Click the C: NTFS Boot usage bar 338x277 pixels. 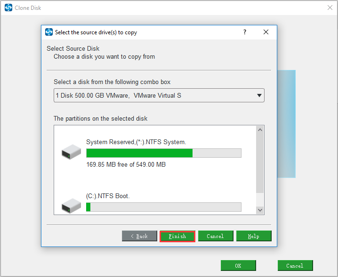point(164,207)
